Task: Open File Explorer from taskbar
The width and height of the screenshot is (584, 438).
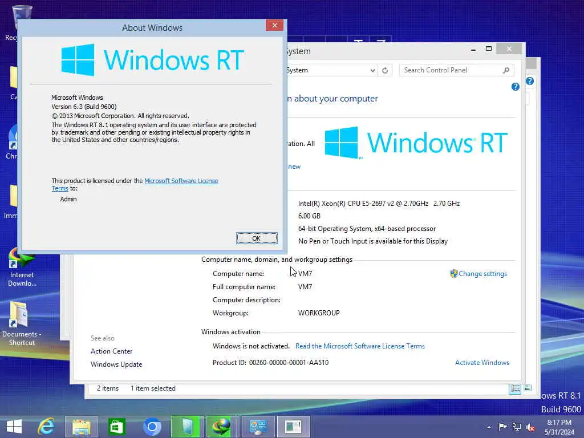Action: pyautogui.click(x=82, y=427)
